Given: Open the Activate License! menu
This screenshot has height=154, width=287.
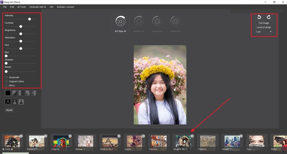Looking at the screenshot, I should pos(65,7).
